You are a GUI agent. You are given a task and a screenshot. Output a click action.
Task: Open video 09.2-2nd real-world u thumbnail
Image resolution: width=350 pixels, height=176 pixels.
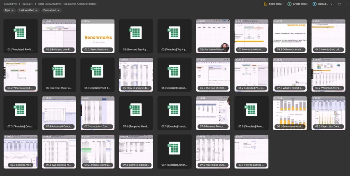pyautogui.click(x=97, y=151)
